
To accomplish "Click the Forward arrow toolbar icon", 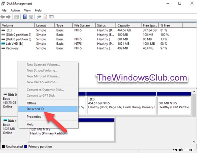I will pyautogui.click(x=9, y=17).
